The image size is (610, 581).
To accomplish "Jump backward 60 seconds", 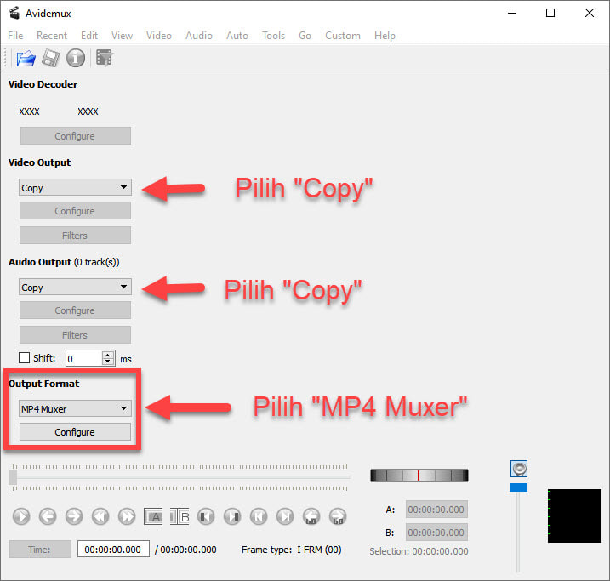I will click(311, 516).
